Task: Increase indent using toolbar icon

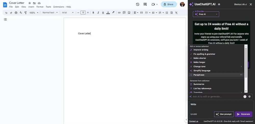Action: (x=171, y=13)
